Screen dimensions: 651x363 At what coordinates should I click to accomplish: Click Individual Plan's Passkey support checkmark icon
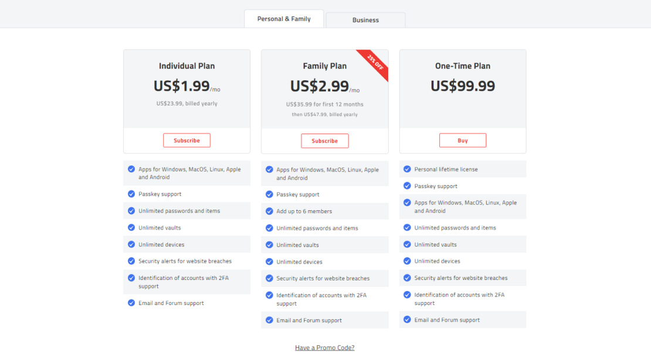(131, 194)
